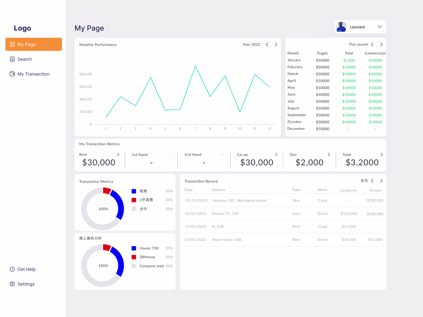
Task: Click the Settings text button
Action: coord(26,284)
